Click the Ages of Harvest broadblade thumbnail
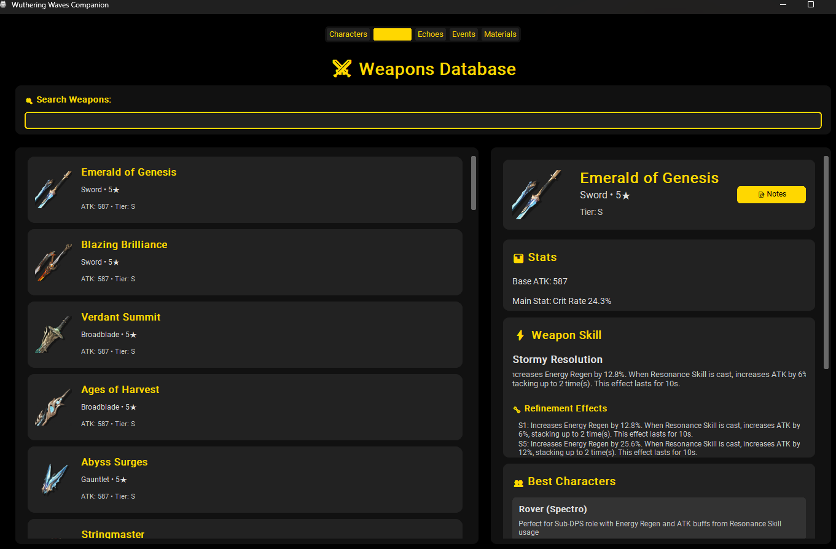The height and width of the screenshot is (549, 836). click(53, 407)
